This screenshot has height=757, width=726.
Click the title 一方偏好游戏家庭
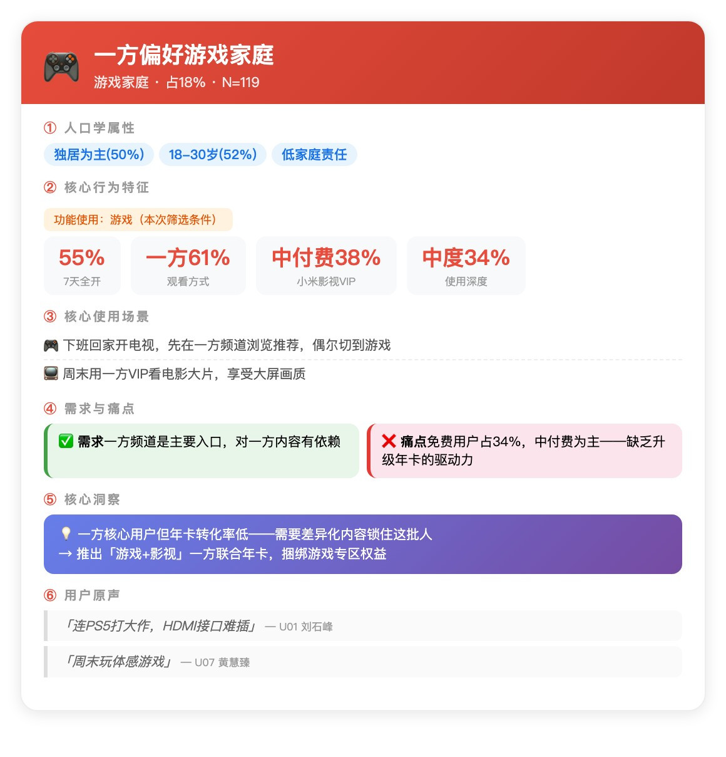pyautogui.click(x=184, y=55)
